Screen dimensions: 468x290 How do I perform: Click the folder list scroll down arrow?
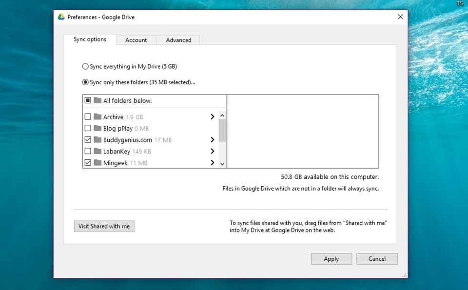222,164
